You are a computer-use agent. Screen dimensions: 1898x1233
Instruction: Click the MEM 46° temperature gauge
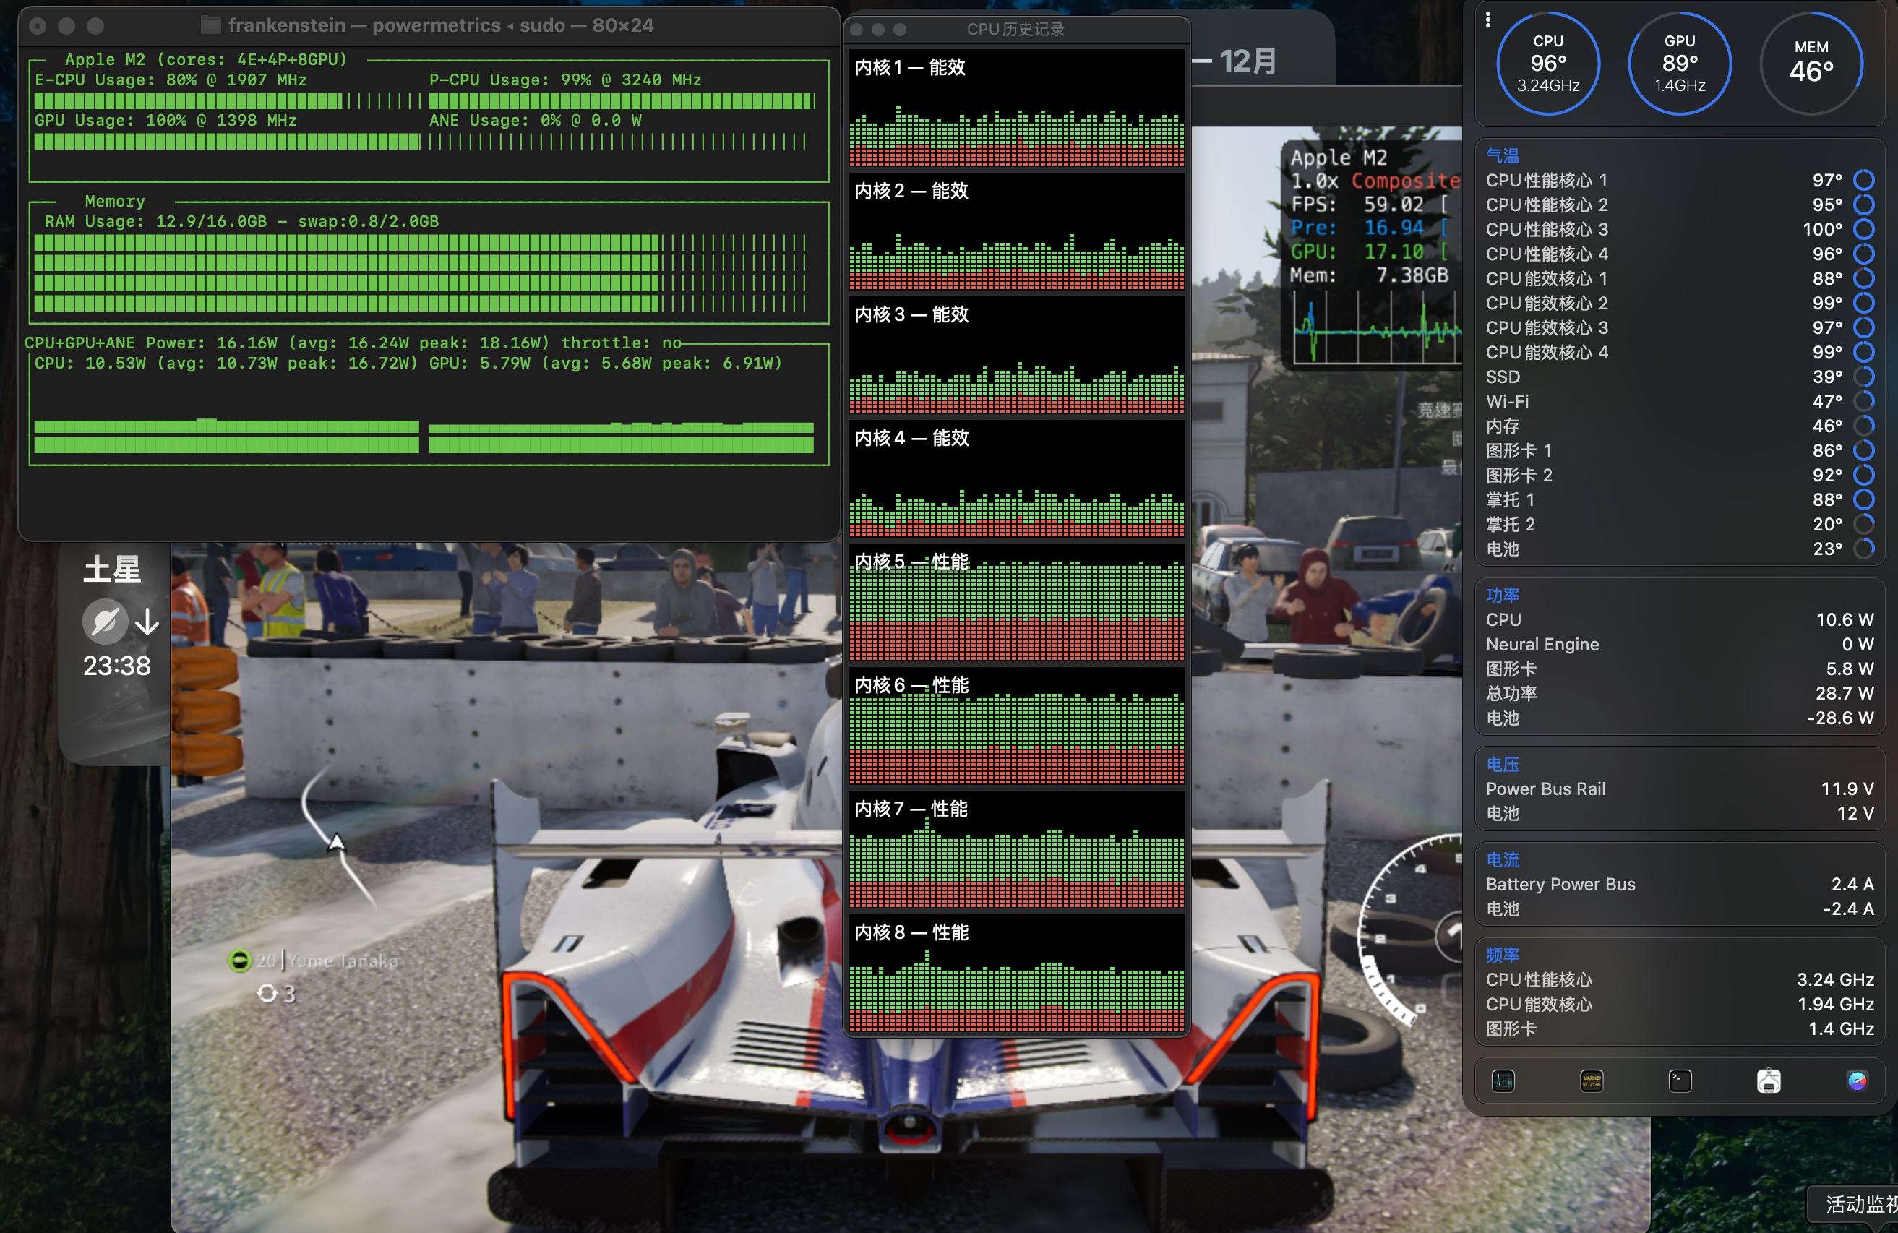(1811, 63)
